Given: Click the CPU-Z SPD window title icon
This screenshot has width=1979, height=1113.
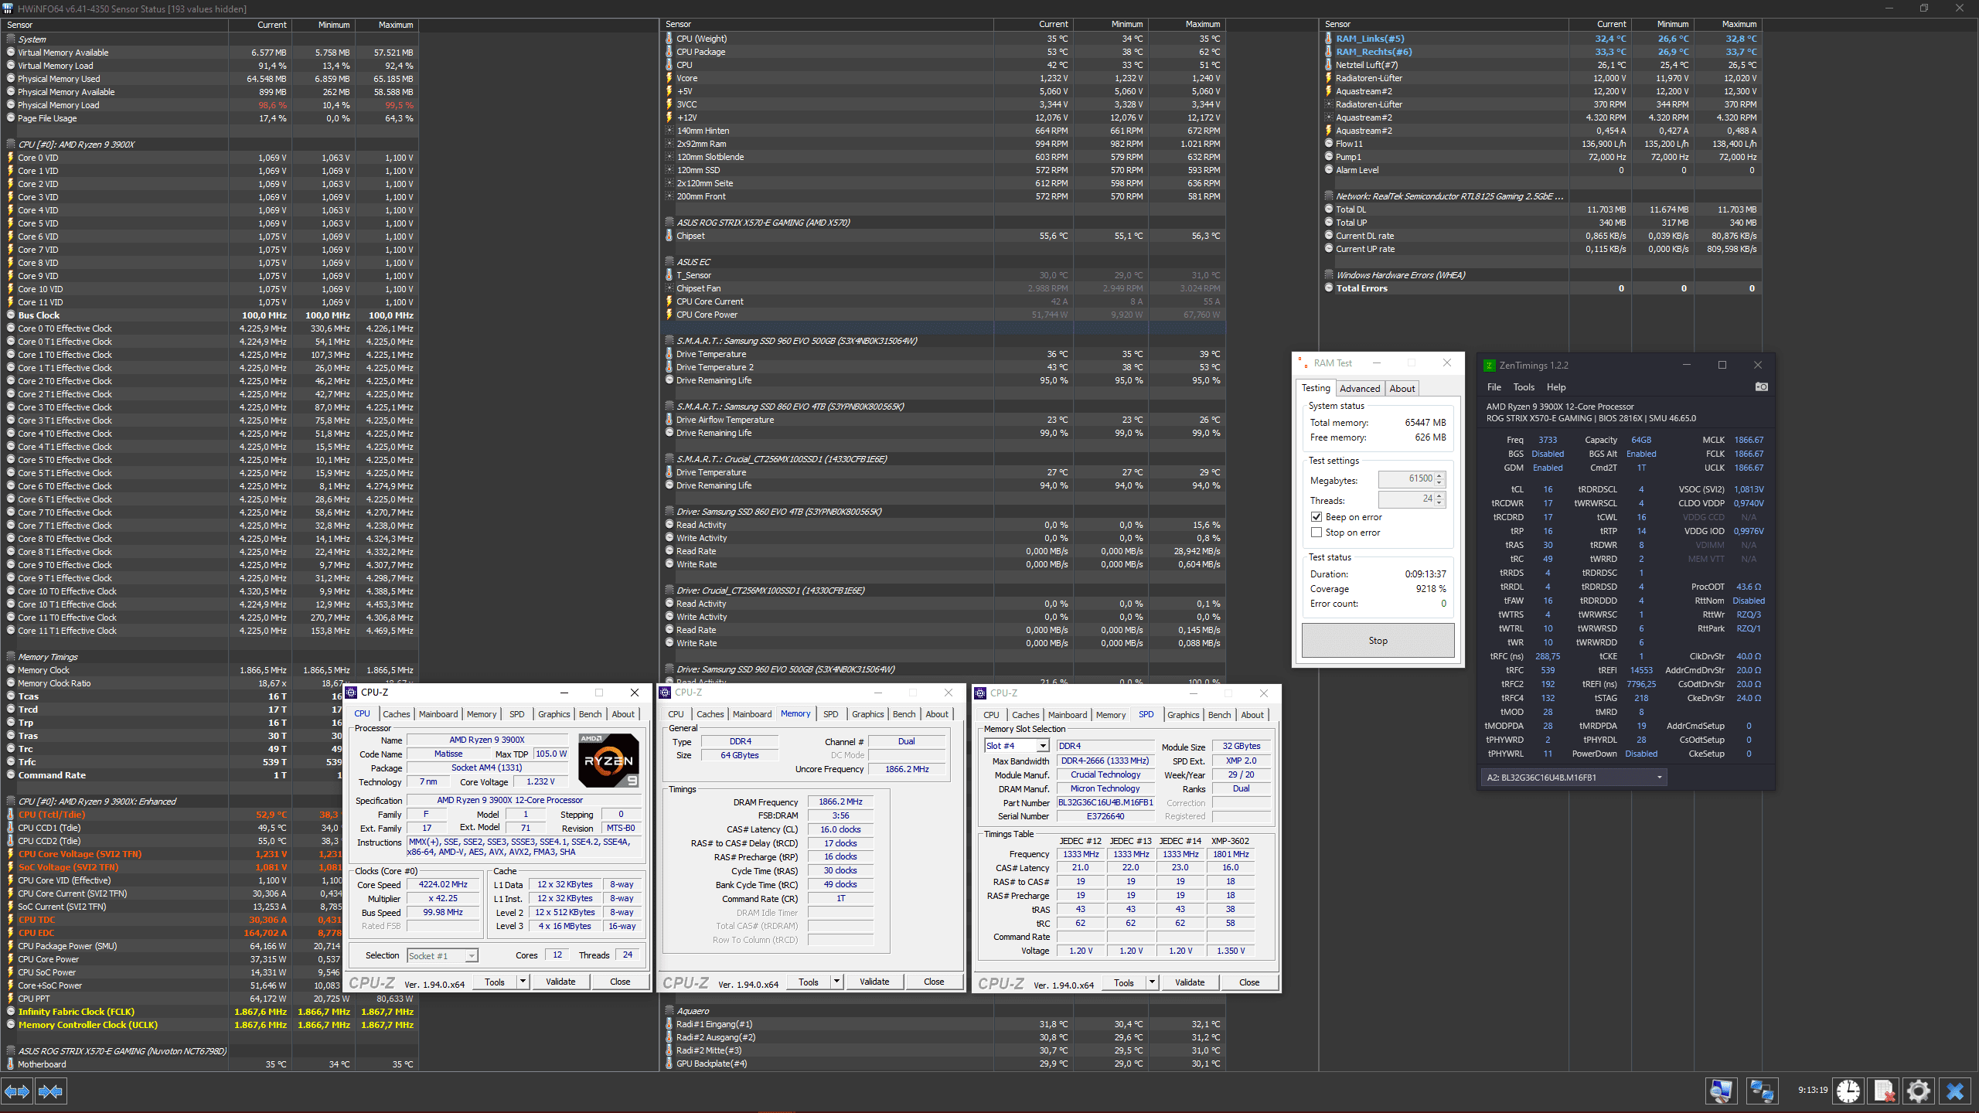Looking at the screenshot, I should coord(980,693).
